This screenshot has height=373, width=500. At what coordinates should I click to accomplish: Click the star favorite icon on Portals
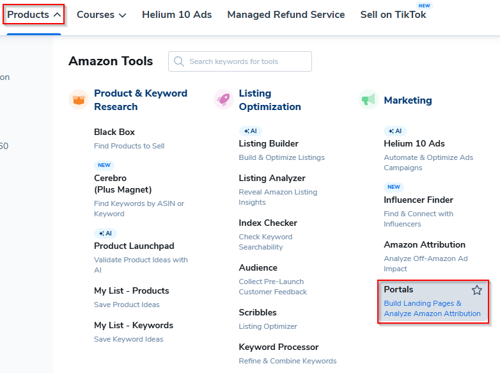(477, 290)
